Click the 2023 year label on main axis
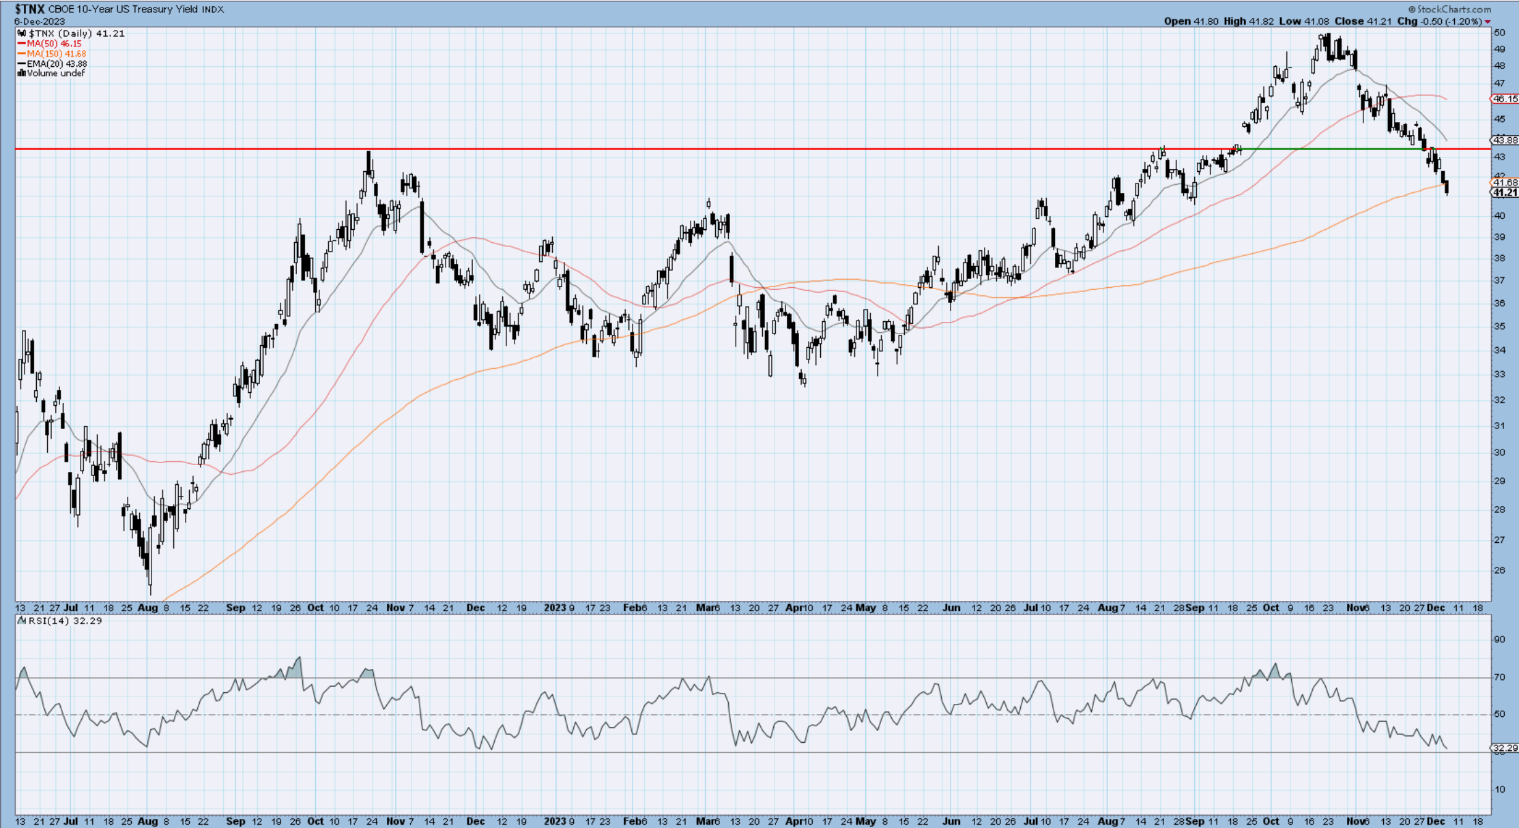The width and height of the screenshot is (1519, 828). click(555, 608)
